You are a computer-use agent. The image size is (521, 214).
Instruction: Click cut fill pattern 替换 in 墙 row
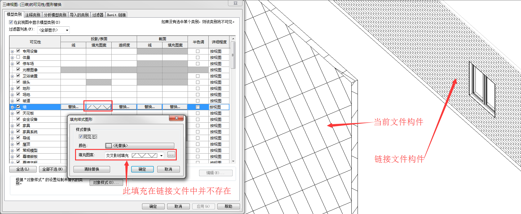[175, 107]
